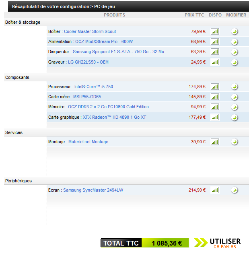249x254 pixels.
Task: Click modify icon for OCZ ModXStream Pro row
Action: click(234, 42)
